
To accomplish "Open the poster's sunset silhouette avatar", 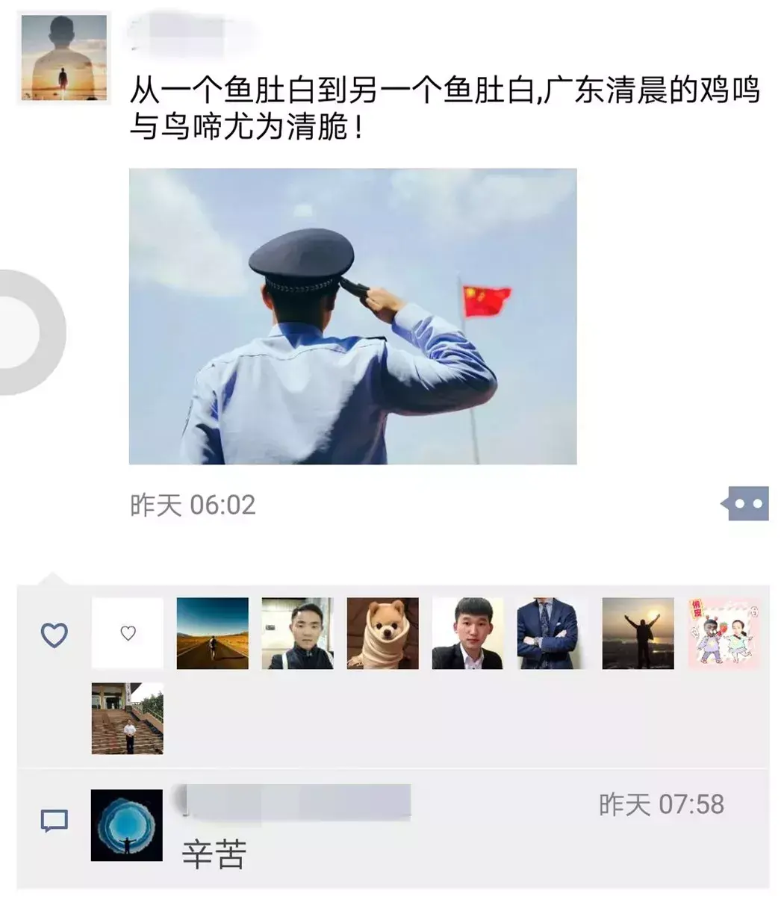I will [63, 57].
